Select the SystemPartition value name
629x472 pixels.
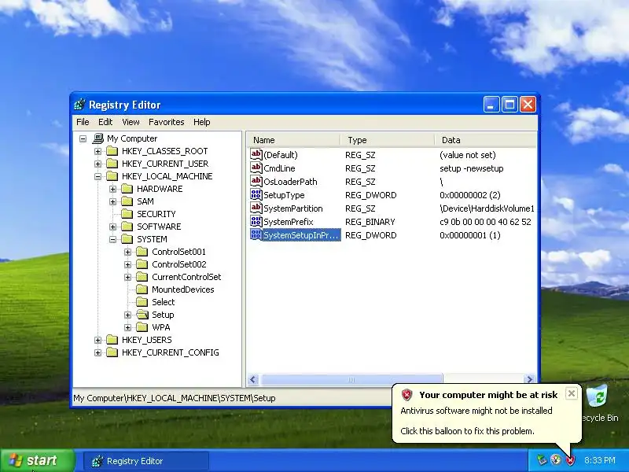pos(292,208)
